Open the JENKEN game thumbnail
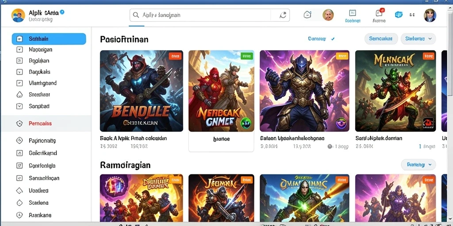The height and width of the screenshot is (226, 453). point(221,198)
